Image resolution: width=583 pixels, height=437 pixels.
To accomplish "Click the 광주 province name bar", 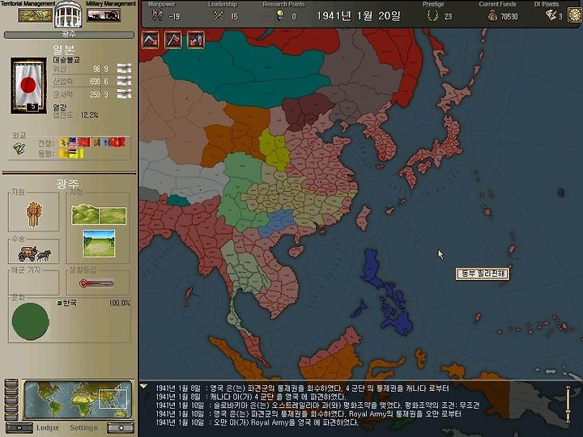I will coord(69,35).
